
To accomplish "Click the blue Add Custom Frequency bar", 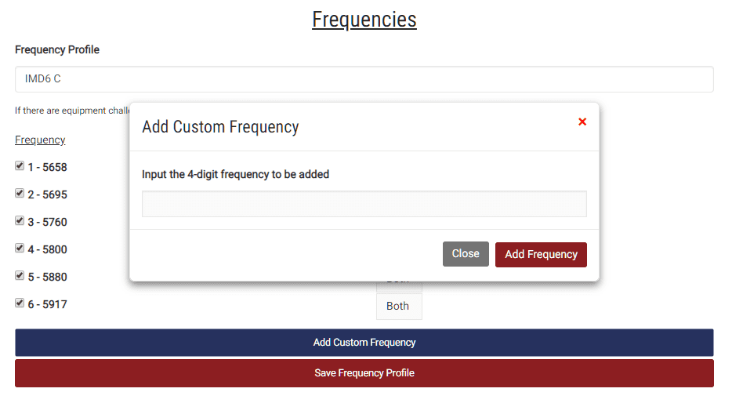I will [364, 343].
